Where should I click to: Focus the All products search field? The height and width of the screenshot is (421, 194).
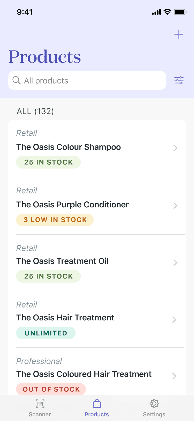[x=87, y=80]
